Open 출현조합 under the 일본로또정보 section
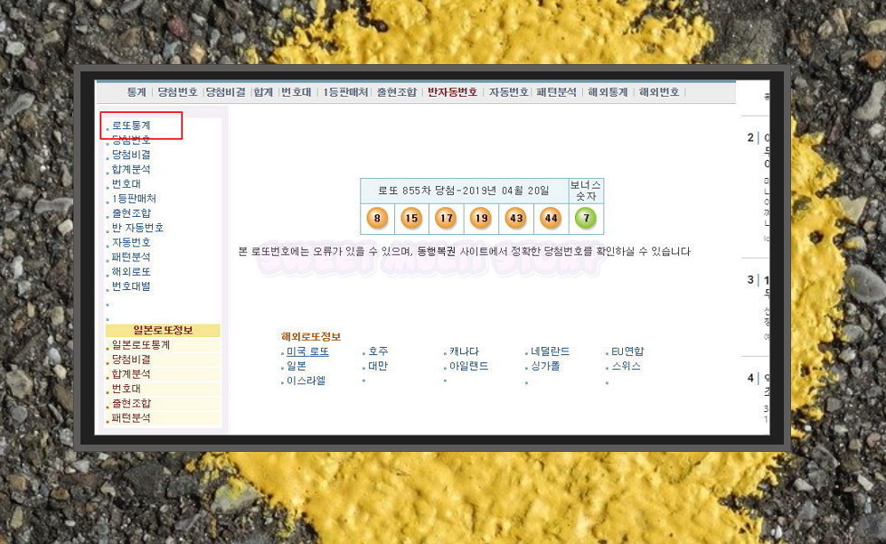The width and height of the screenshot is (886, 544). (x=131, y=404)
